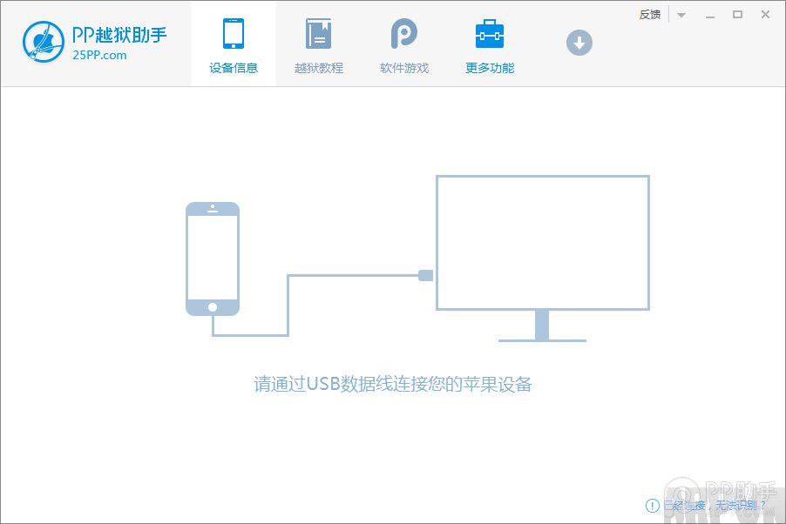Open the 更多功能 section
The image size is (786, 524).
click(x=488, y=44)
